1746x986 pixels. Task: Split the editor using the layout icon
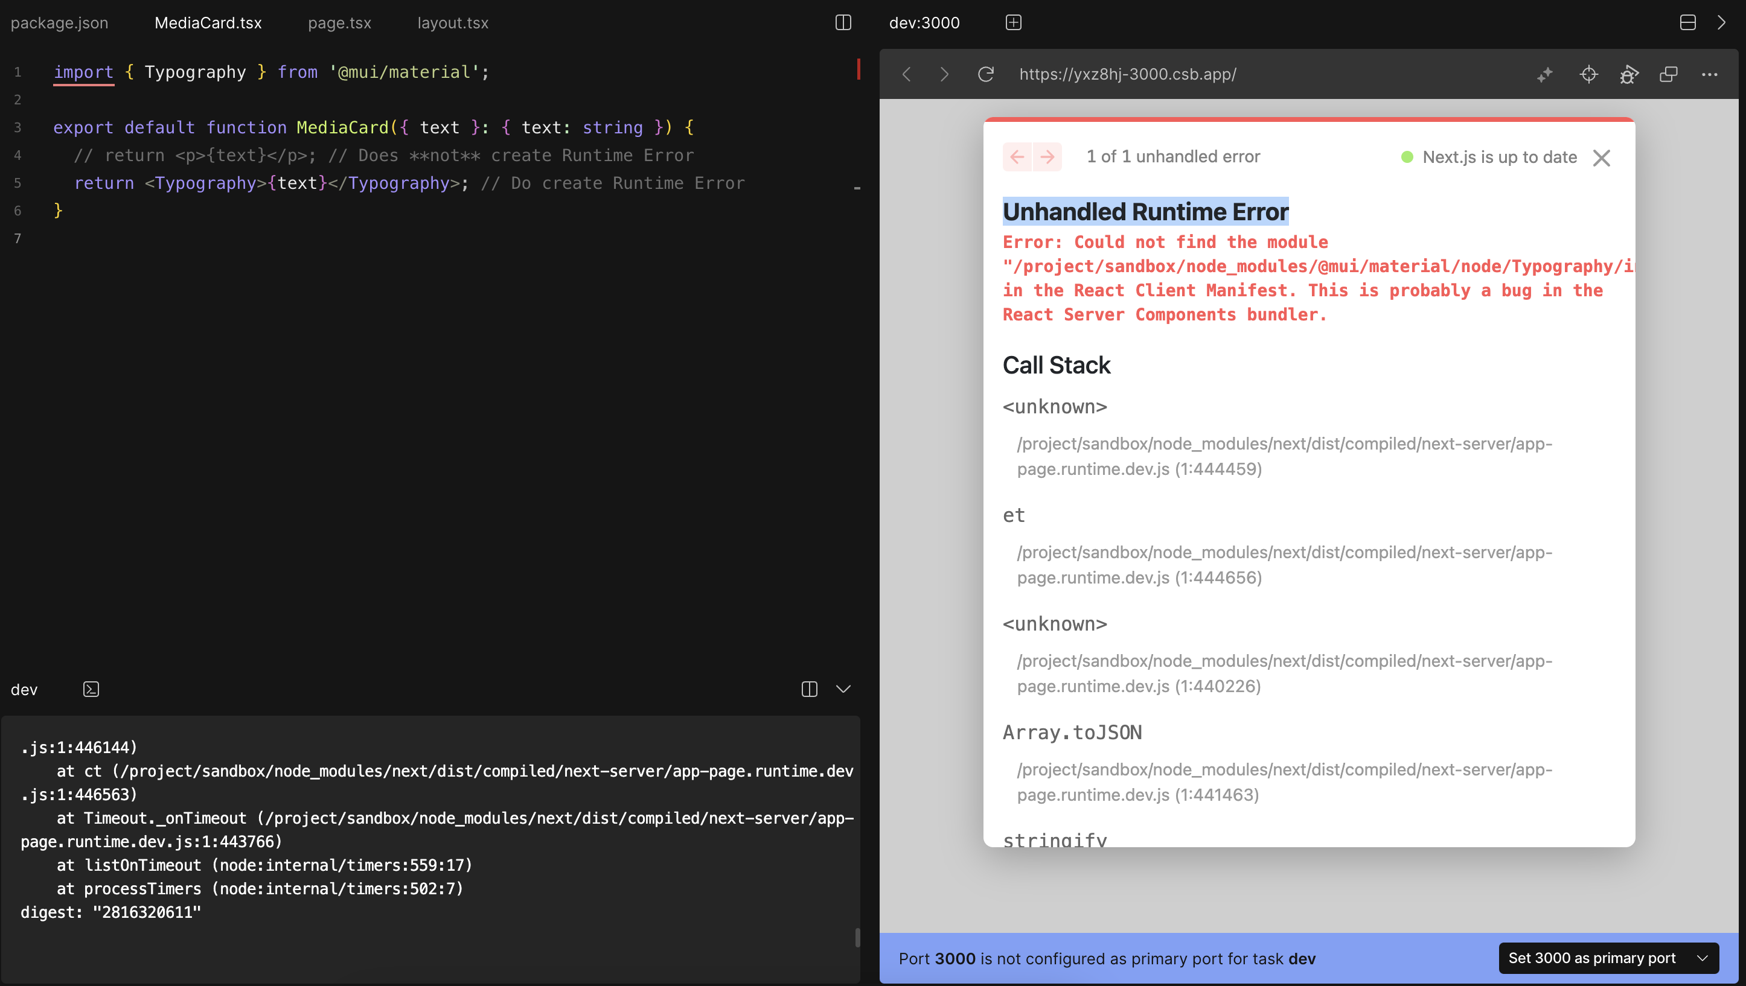point(843,22)
